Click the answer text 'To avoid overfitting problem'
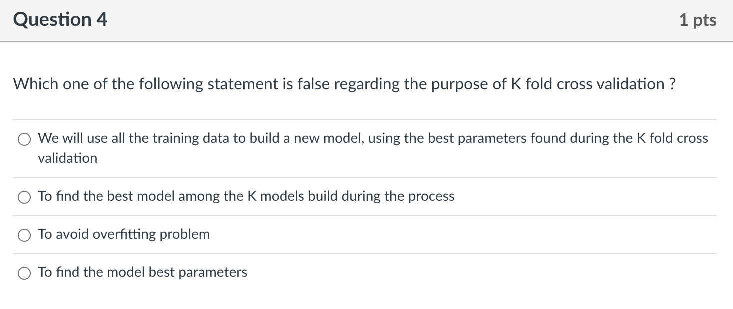 point(124,234)
